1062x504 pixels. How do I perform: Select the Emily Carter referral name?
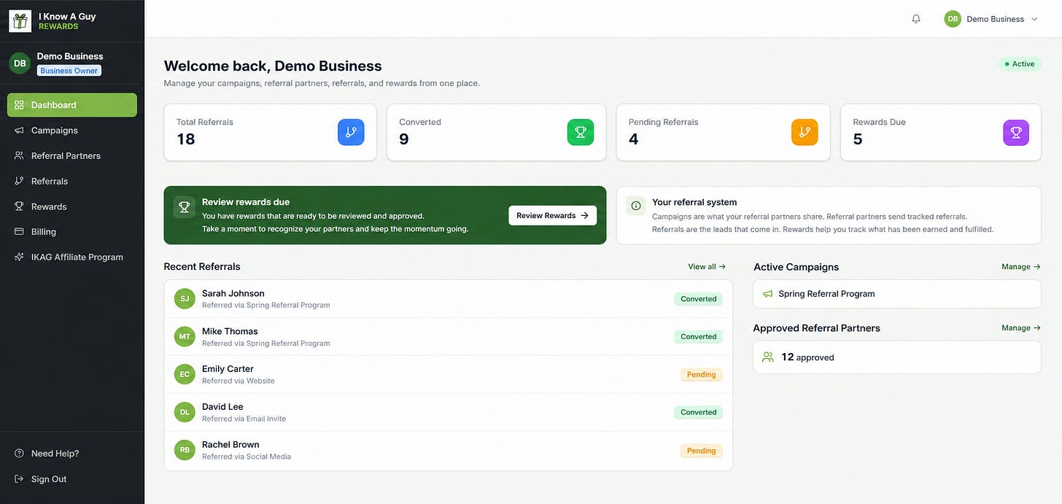point(228,369)
